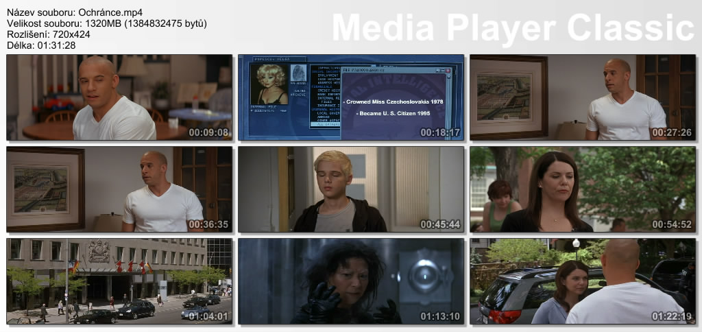Click the 00:09:08 timestamp label
702x332 pixels.
point(208,132)
